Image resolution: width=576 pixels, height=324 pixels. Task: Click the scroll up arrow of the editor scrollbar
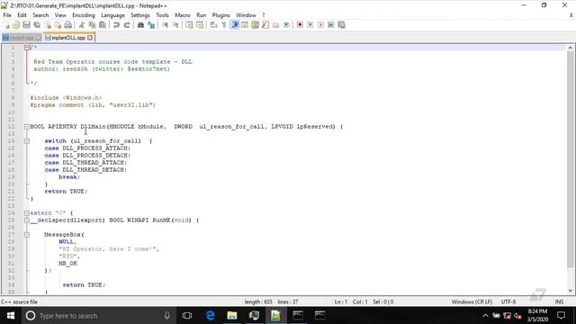point(570,48)
